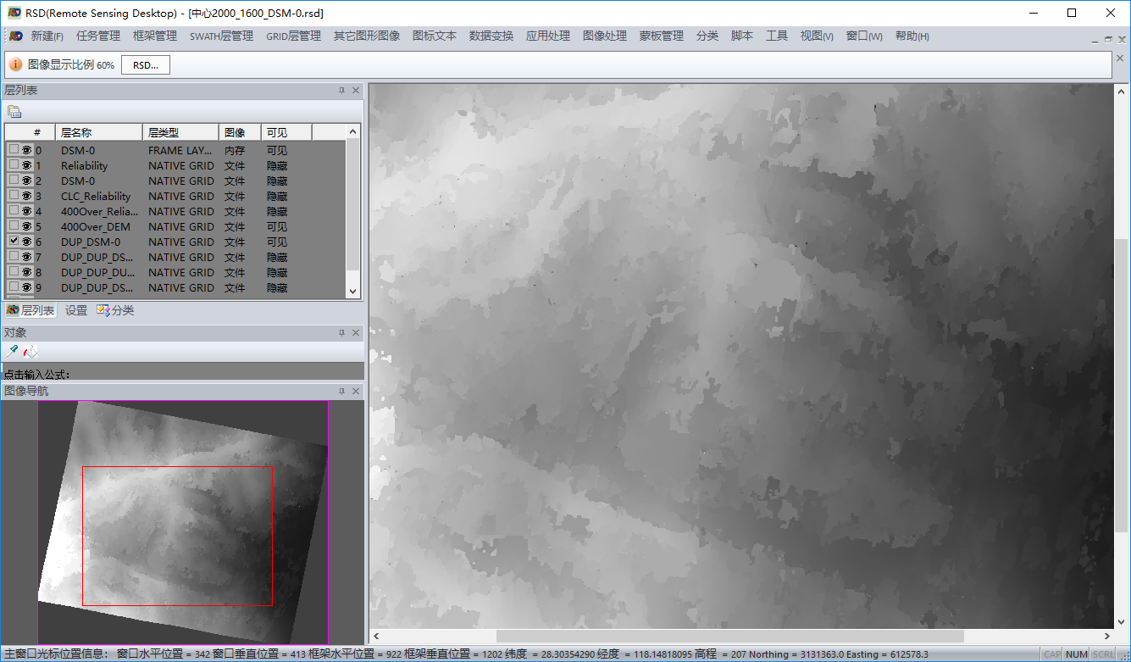Click the info icon next to 图像显示比例
Screen dimensions: 1131x662
tap(15, 64)
